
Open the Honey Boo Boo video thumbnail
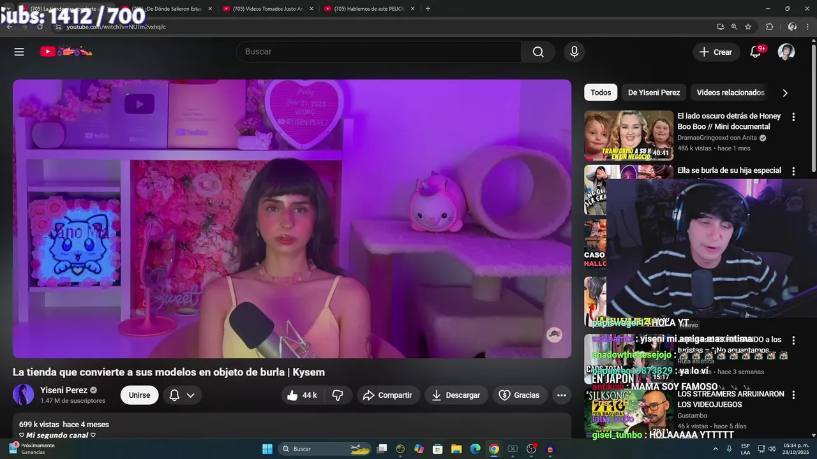point(629,135)
